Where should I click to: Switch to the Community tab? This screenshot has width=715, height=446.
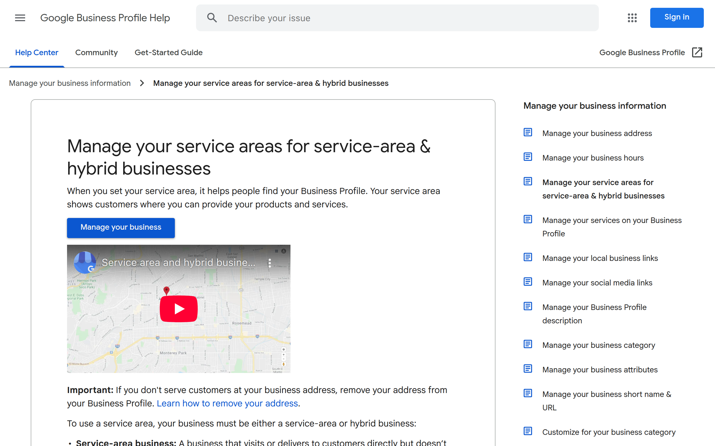coord(96,52)
